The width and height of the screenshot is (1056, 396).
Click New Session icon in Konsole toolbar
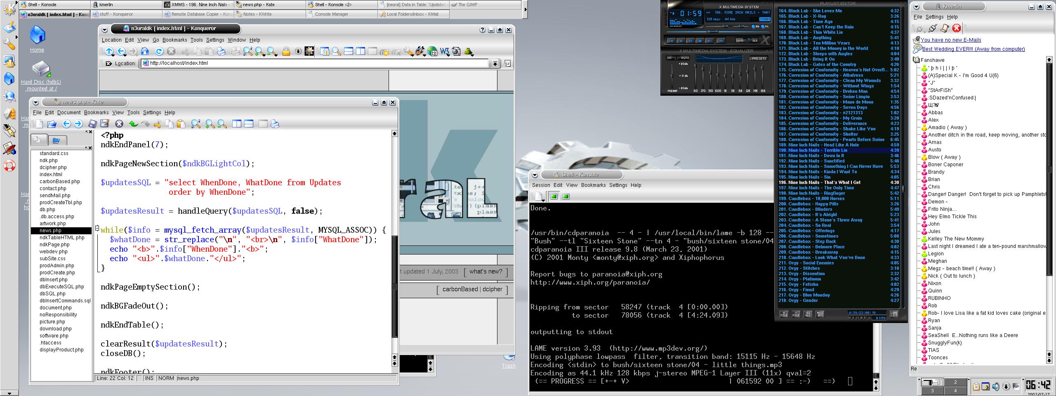540,196
